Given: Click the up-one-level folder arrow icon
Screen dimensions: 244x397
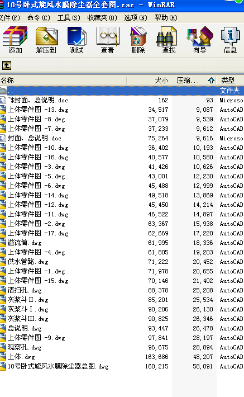Looking at the screenshot, I should coord(7,65).
